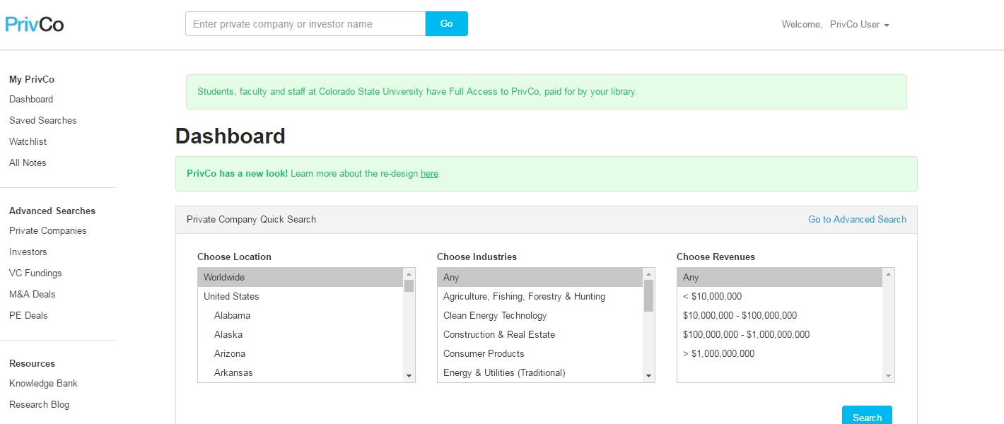Open VC Fundings advanced search
This screenshot has width=1004, height=424.
35,273
